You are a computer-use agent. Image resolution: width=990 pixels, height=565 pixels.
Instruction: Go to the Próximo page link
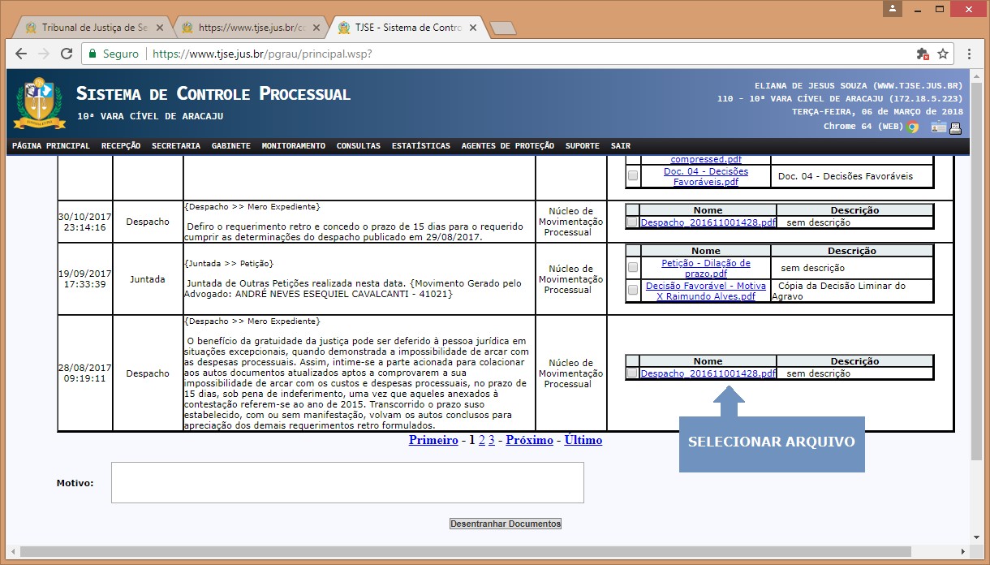point(529,440)
